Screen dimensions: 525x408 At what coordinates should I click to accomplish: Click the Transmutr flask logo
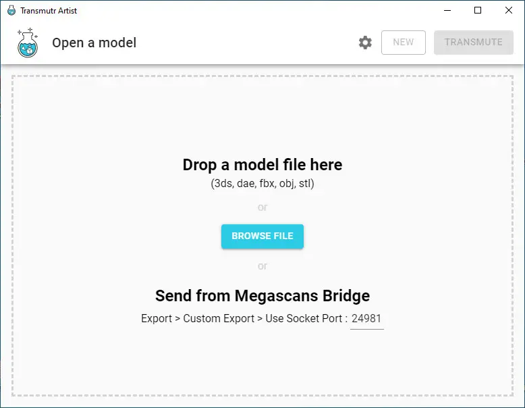[28, 43]
